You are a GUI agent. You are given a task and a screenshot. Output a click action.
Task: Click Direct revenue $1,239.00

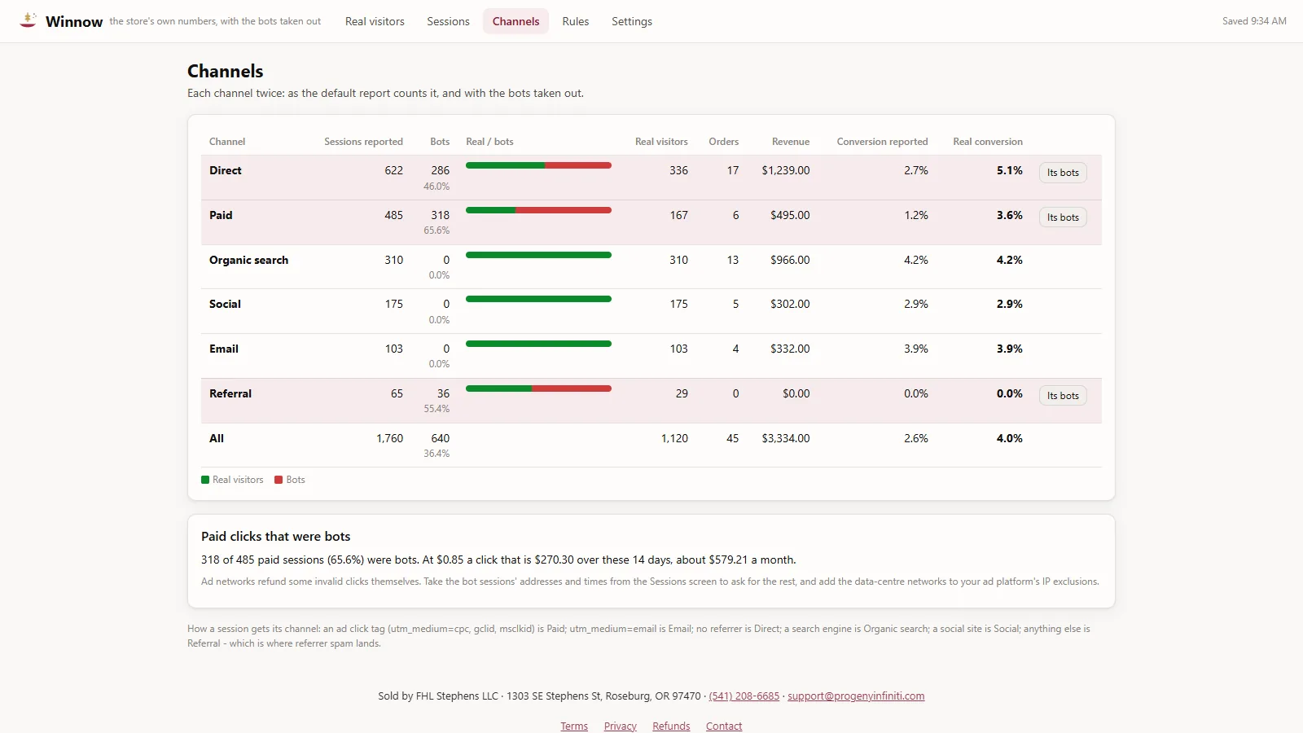pyautogui.click(x=786, y=171)
